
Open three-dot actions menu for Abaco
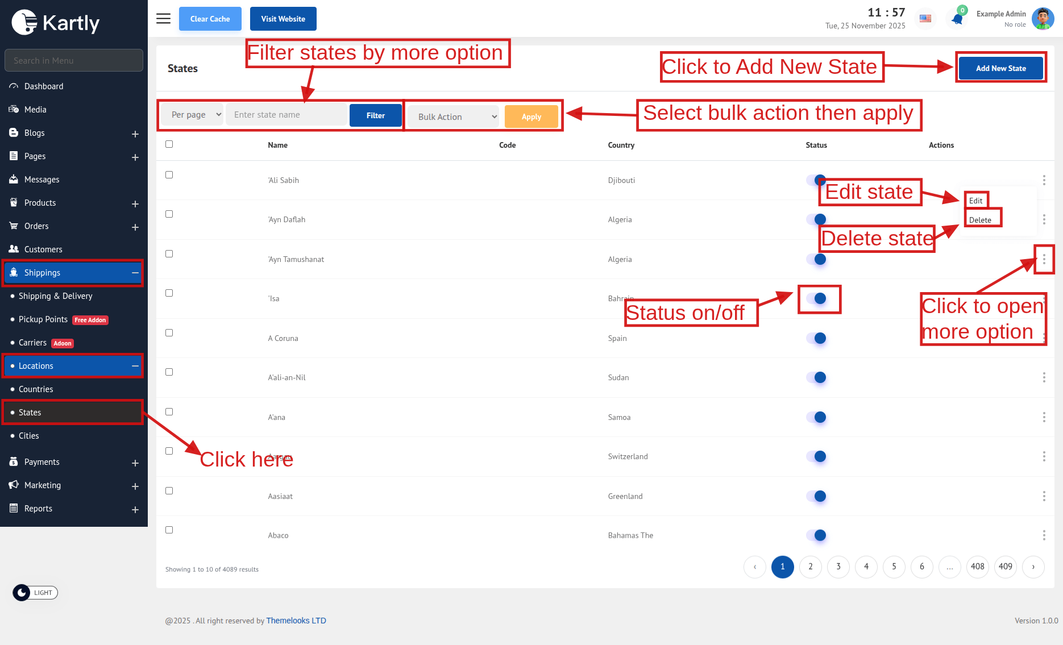[1044, 535]
